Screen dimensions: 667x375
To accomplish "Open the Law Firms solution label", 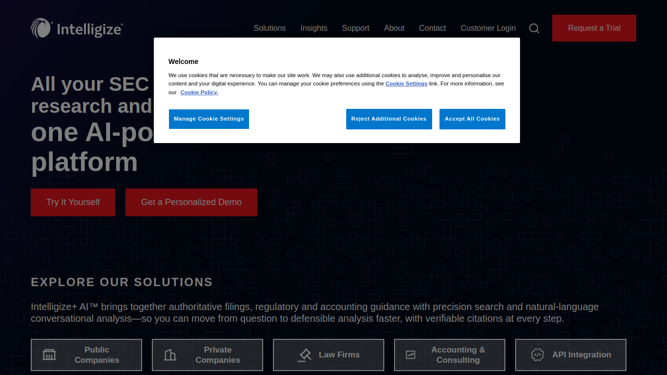I will (x=339, y=355).
